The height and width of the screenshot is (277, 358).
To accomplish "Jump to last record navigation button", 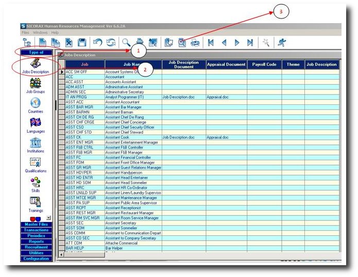I will point(250,43).
